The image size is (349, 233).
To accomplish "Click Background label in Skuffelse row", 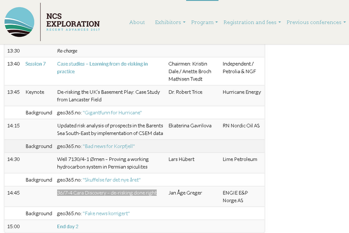I will [39, 180].
